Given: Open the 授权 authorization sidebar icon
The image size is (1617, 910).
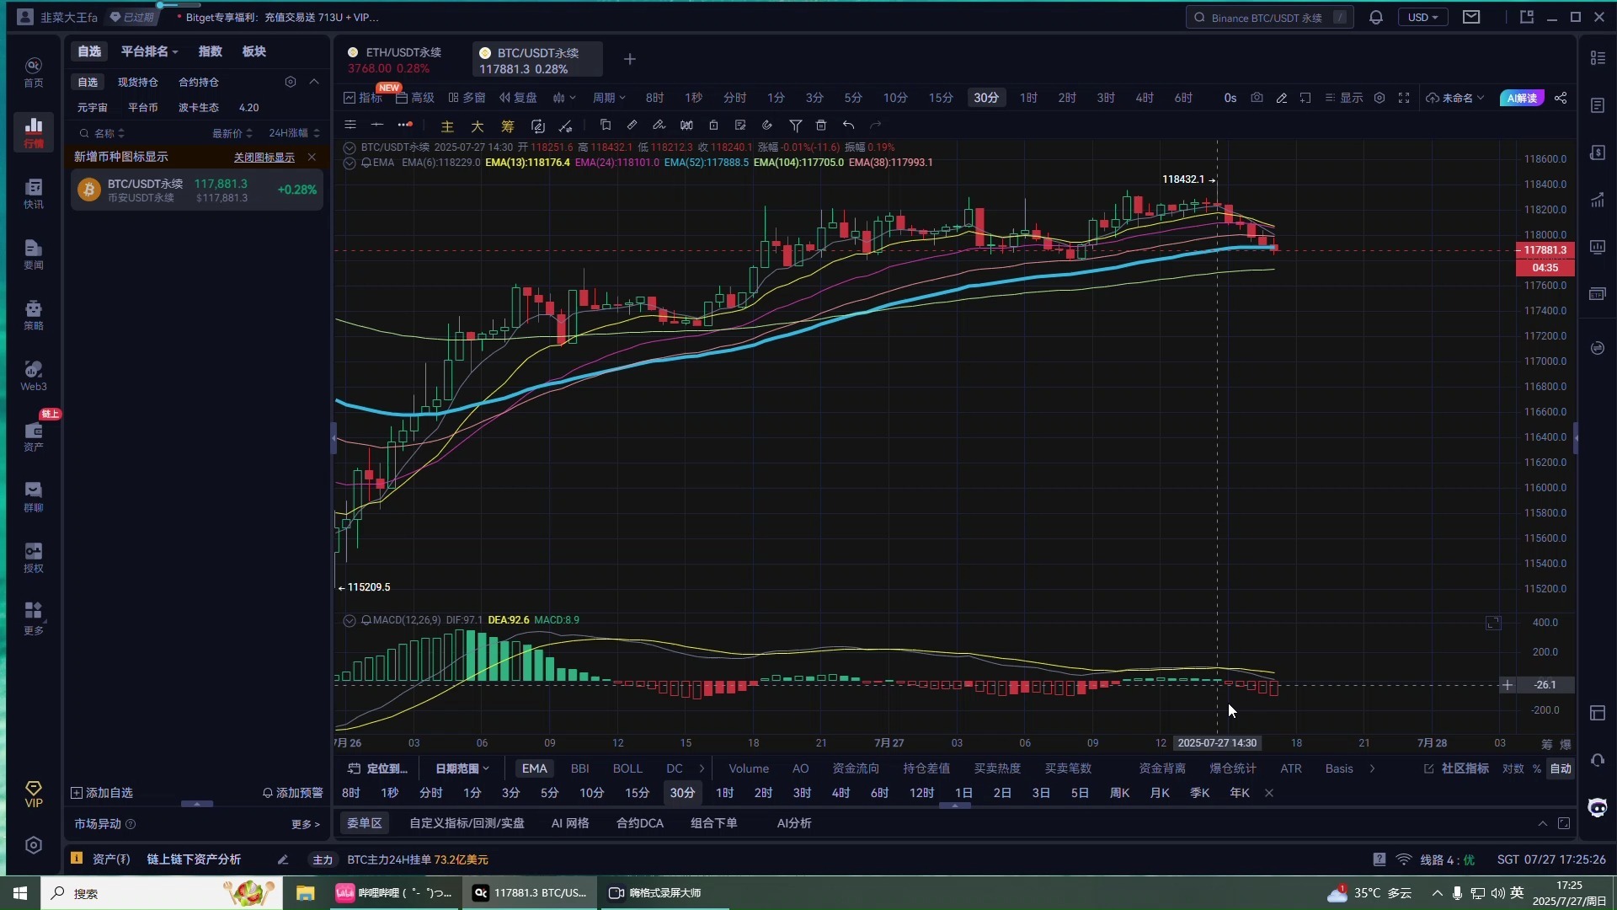Looking at the screenshot, I should (34, 557).
